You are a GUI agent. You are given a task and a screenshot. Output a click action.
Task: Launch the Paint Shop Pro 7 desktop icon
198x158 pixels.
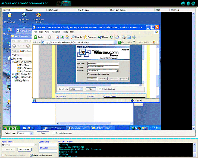pyautogui.click(x=38, y=18)
